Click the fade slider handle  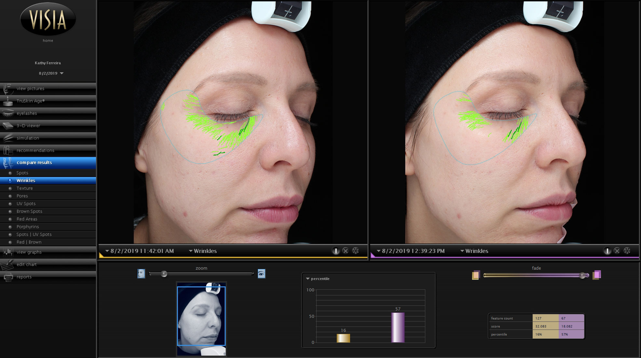pos(582,276)
